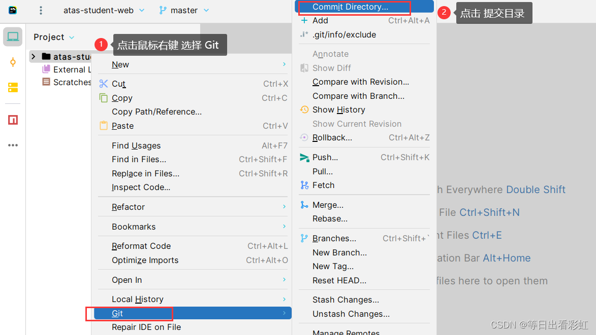Choose Commit Directory... in Git submenu
This screenshot has height=335, width=596.
click(364, 7)
